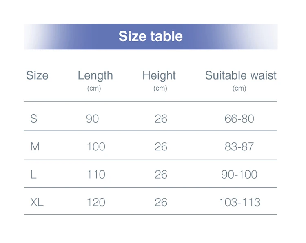The height and width of the screenshot is (243, 306).
Task: Select the S size row label
Action: (33, 119)
